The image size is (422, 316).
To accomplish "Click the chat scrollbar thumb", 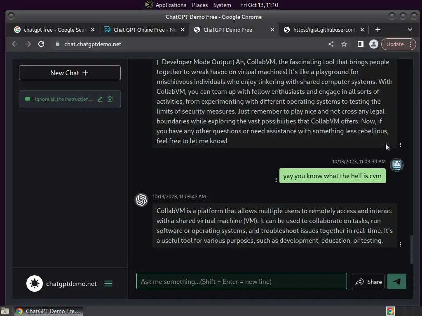I will pos(411,250).
